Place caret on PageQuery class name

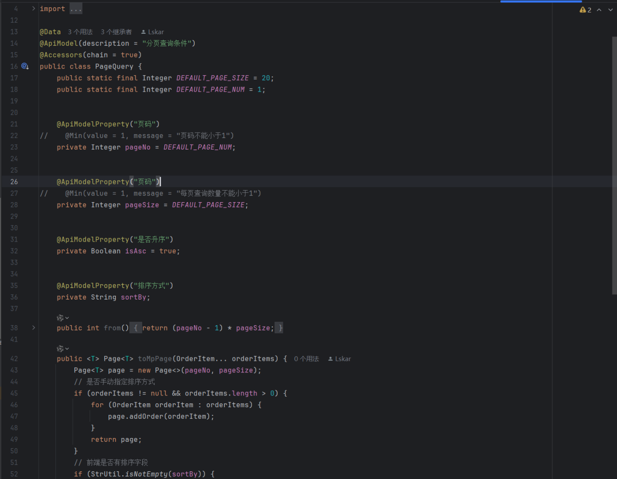[x=114, y=67]
